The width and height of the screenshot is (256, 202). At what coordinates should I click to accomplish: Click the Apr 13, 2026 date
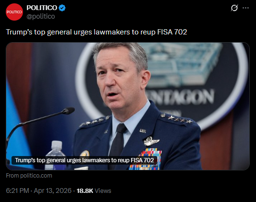tap(53, 191)
